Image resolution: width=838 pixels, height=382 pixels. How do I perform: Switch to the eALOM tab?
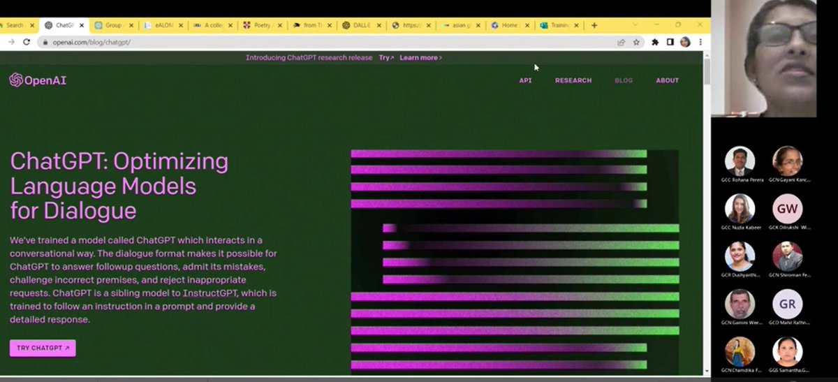(163, 25)
